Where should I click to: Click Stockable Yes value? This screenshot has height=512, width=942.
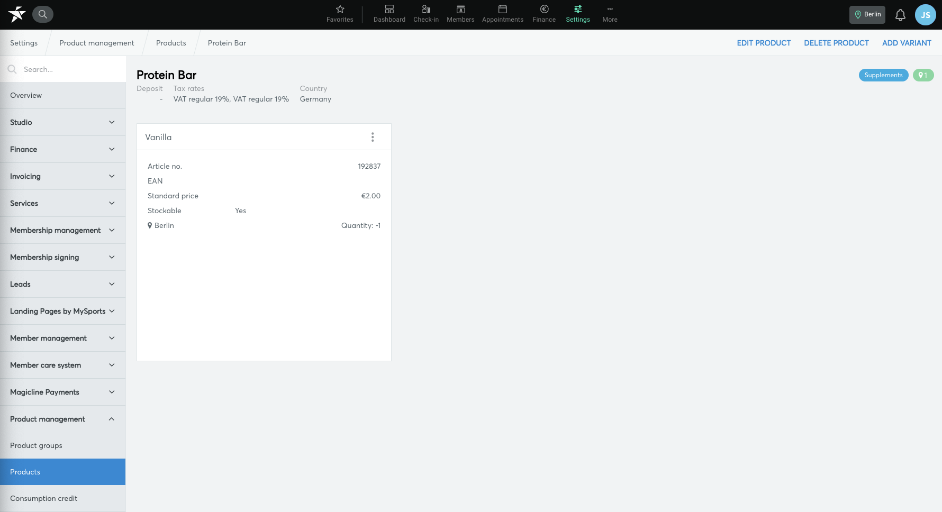point(240,211)
